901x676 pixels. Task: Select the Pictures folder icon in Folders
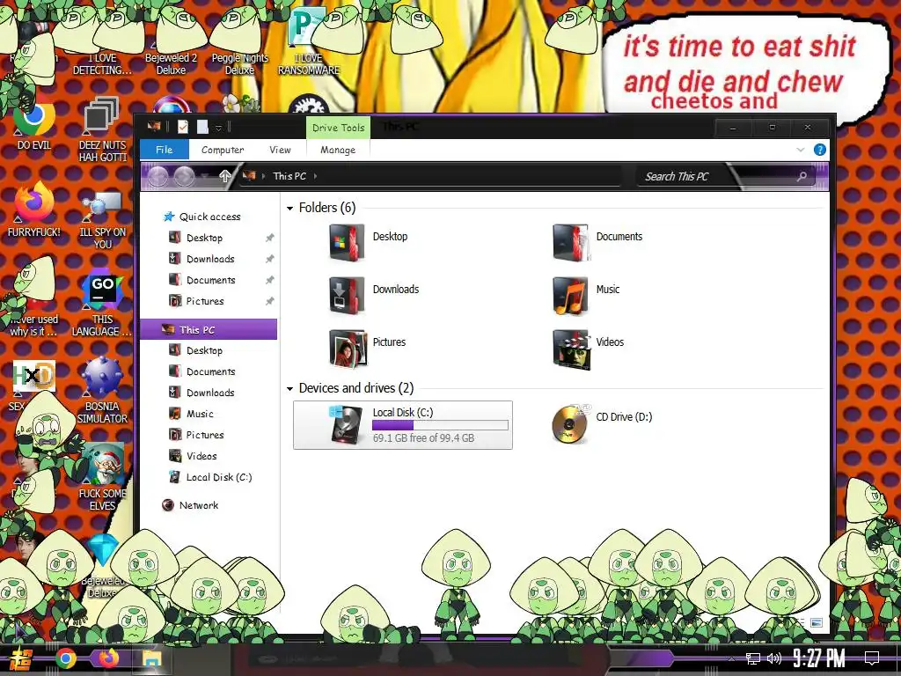(x=348, y=349)
